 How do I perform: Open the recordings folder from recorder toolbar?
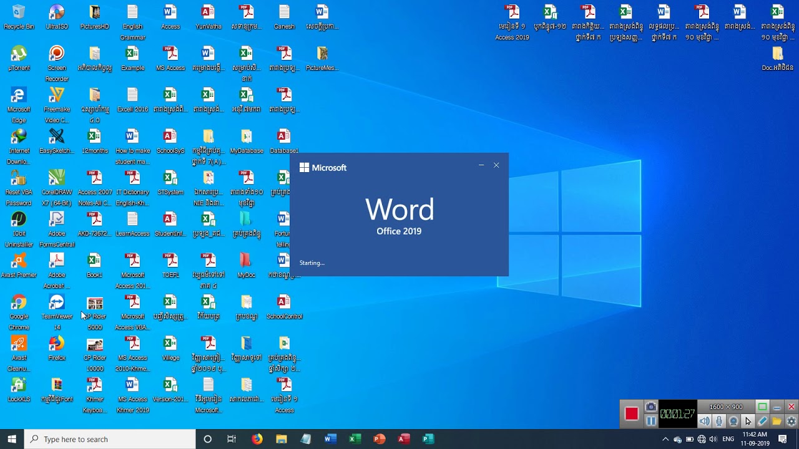777,422
